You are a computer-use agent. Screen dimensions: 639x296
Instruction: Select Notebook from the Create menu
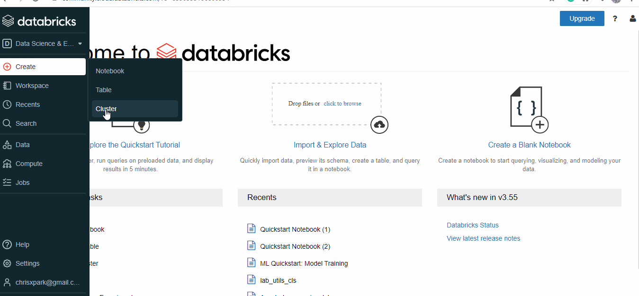tap(110, 71)
